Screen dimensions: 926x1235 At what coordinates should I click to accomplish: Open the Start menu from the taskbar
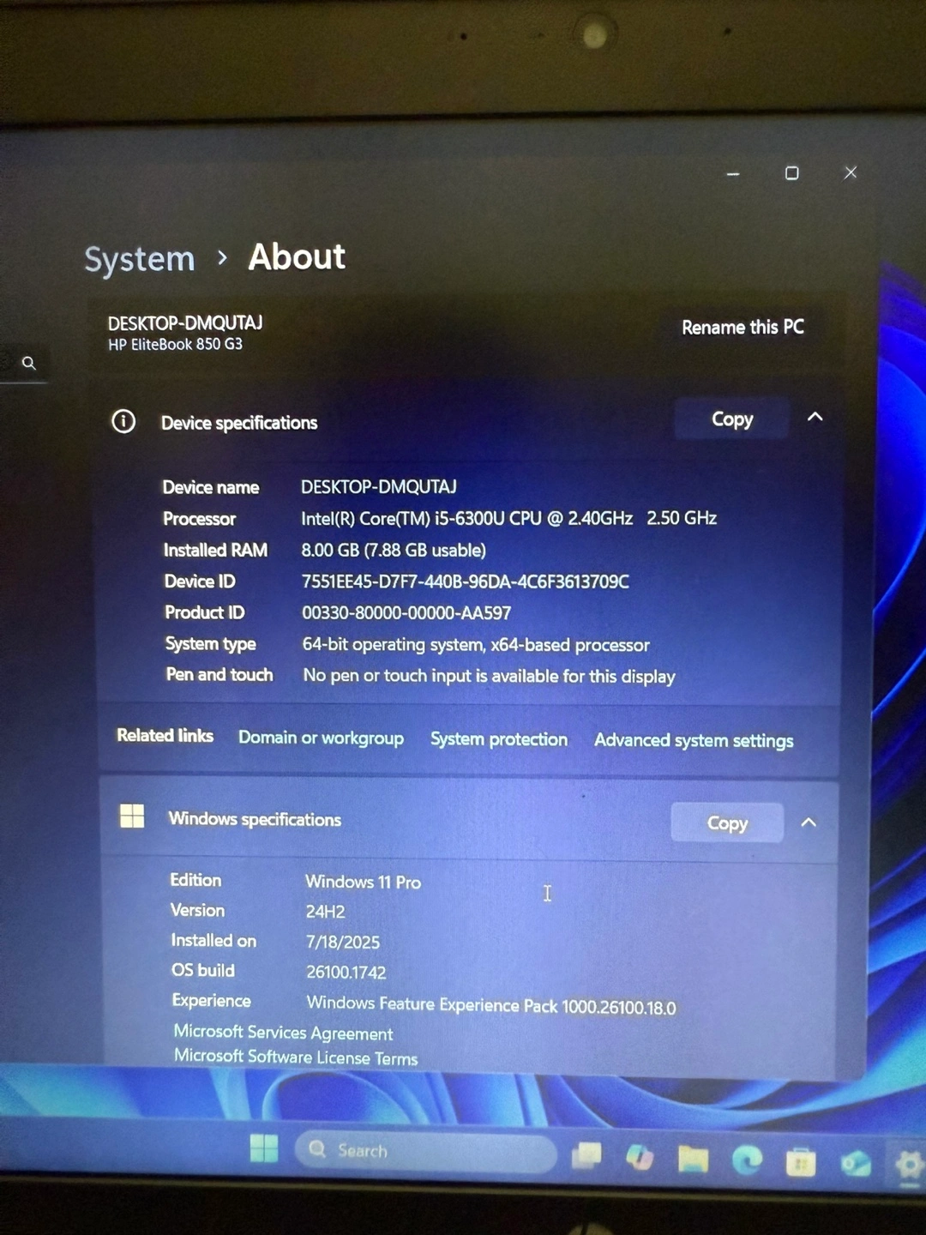264,1148
